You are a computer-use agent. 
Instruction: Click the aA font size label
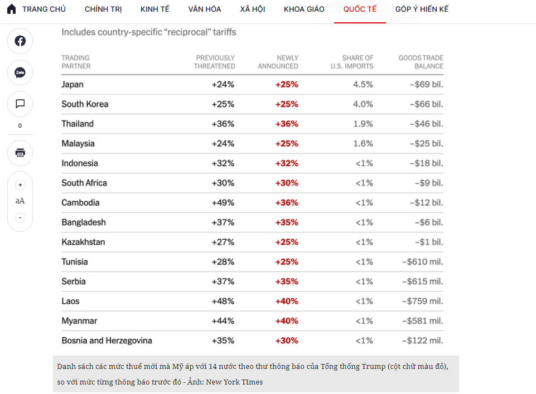click(x=20, y=201)
